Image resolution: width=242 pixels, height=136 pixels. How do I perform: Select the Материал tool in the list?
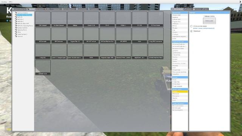pyautogui.click(x=180, y=94)
